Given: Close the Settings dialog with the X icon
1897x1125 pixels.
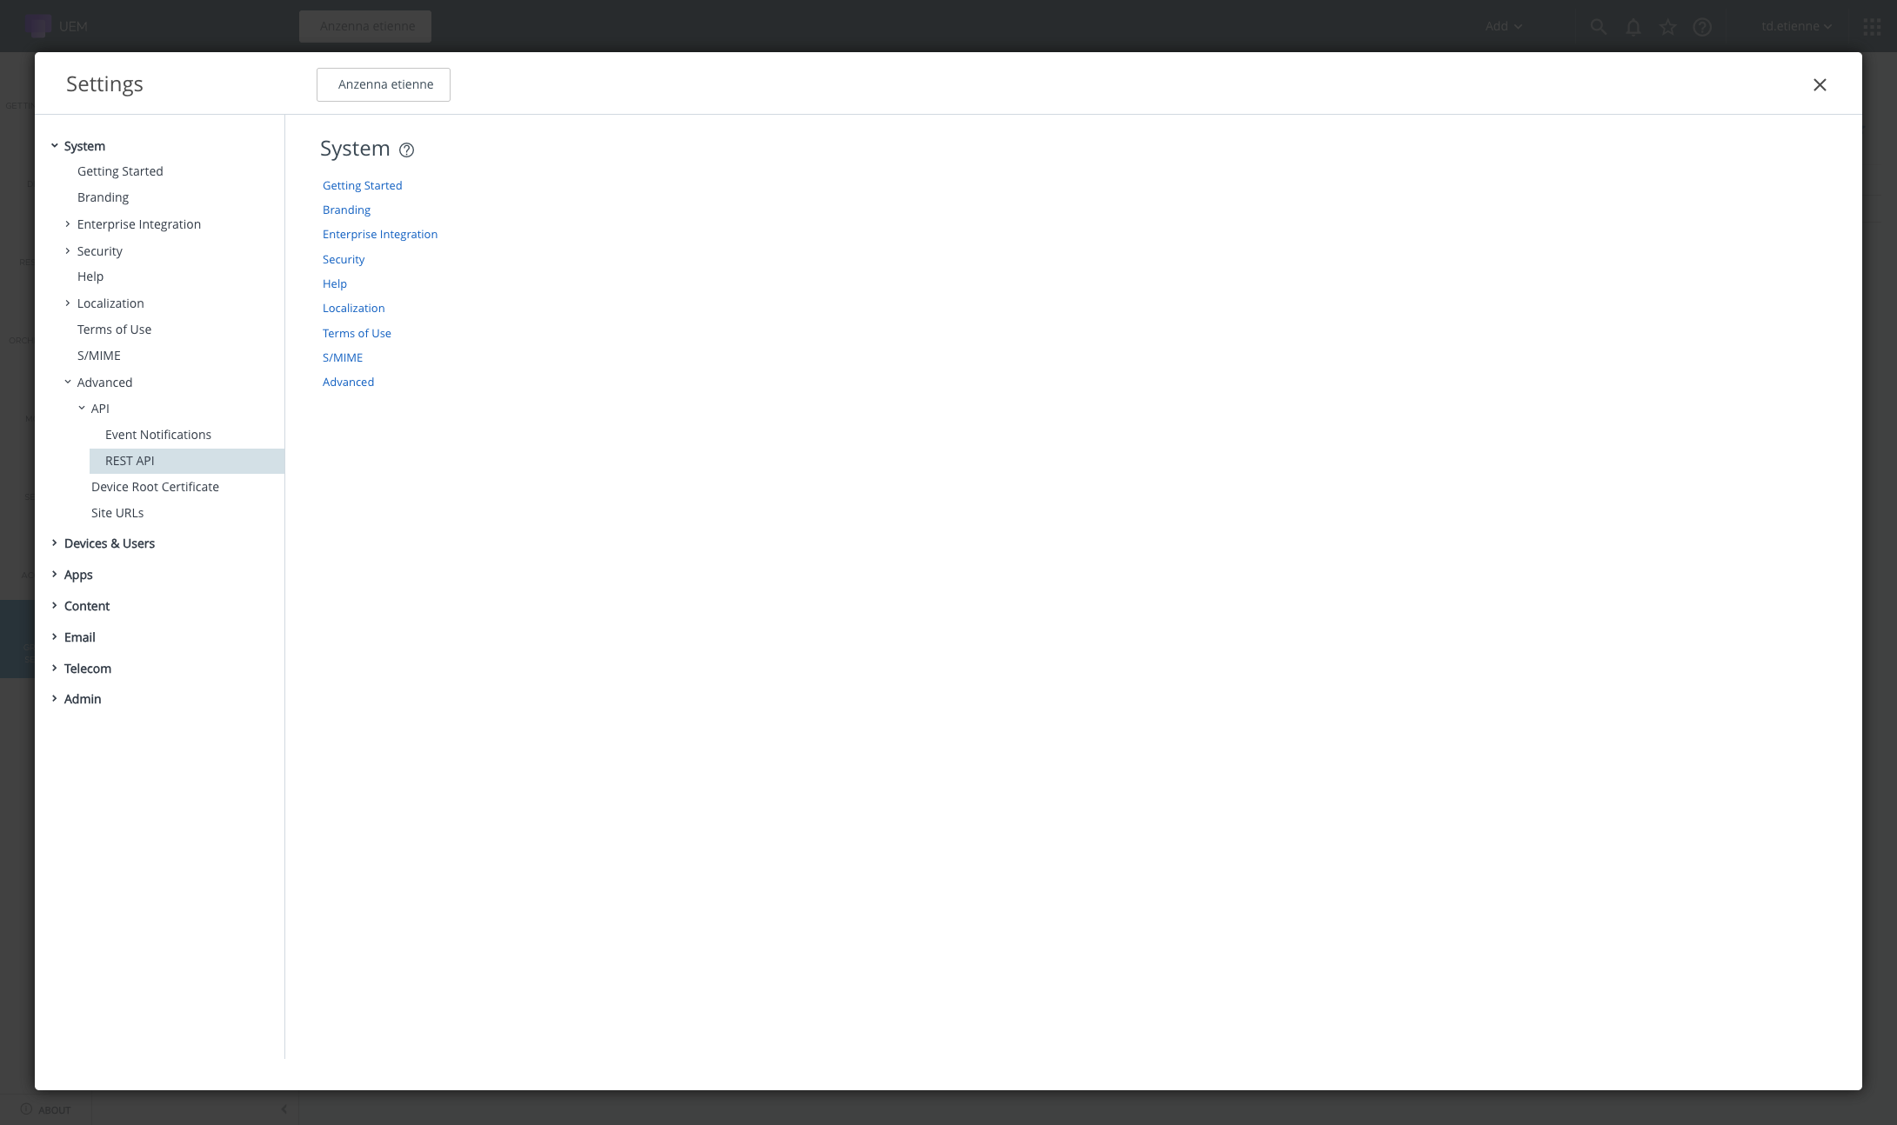Looking at the screenshot, I should [x=1820, y=85].
